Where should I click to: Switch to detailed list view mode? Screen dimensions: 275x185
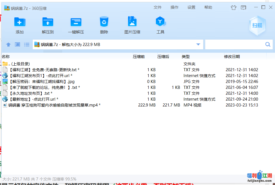coord(26,44)
